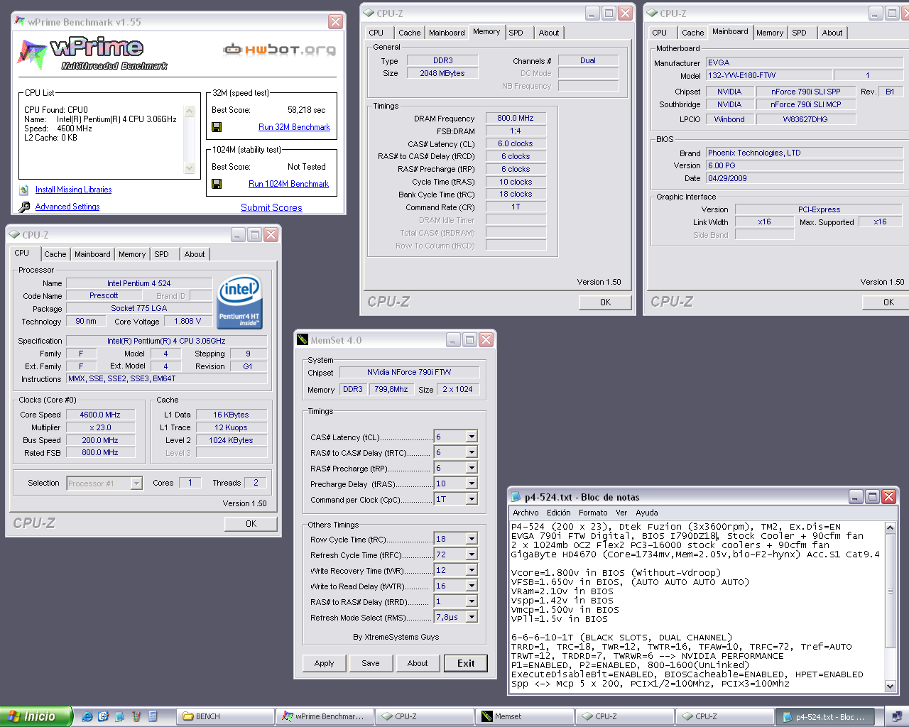Click the floppy save icon beside 1024M Best Score
Viewport: 909px width, 727px height.
pos(217,184)
